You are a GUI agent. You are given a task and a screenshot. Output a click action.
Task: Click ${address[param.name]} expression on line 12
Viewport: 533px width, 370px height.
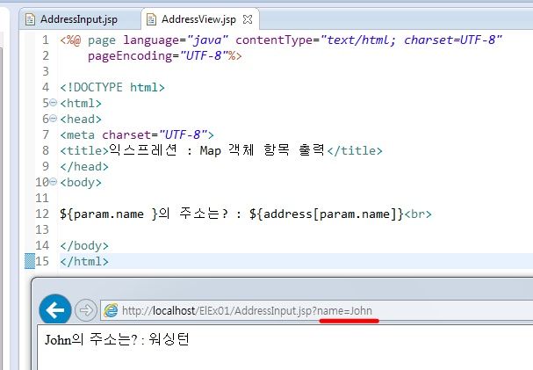point(327,214)
